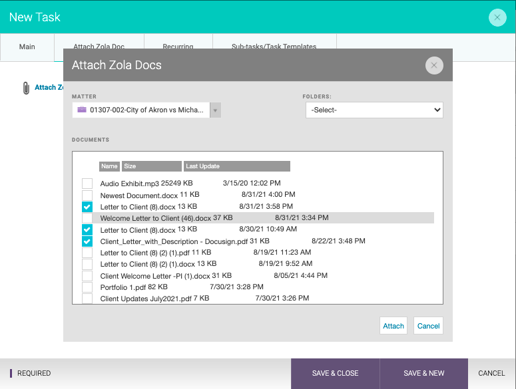Select Client Welcome Letter -PI (1).docx name
This screenshot has width=516, height=389.
tap(155, 276)
